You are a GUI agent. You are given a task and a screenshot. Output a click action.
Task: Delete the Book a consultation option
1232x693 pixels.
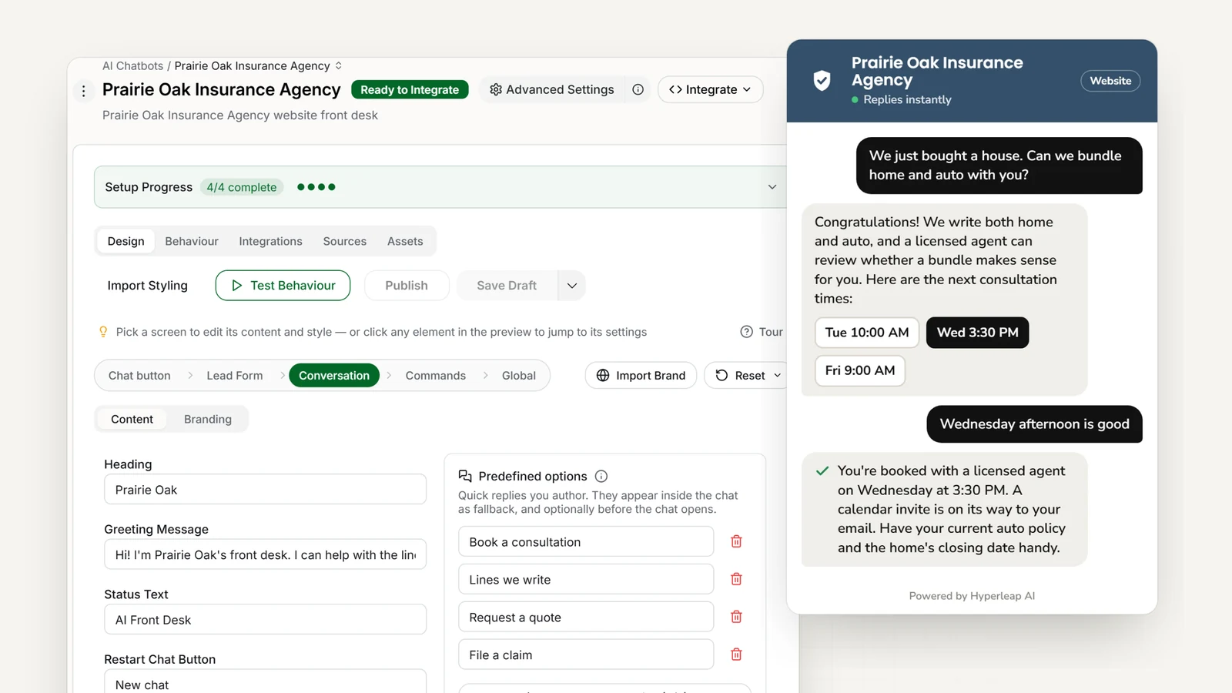(736, 541)
